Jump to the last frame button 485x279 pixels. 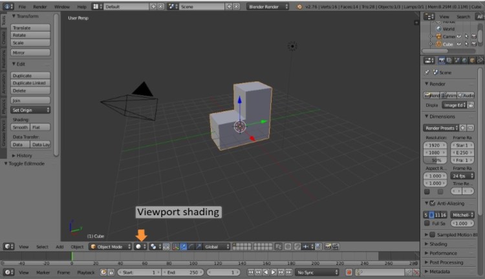[288, 272]
